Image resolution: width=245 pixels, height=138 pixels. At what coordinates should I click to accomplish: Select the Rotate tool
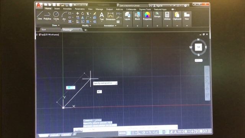pos(83,14)
